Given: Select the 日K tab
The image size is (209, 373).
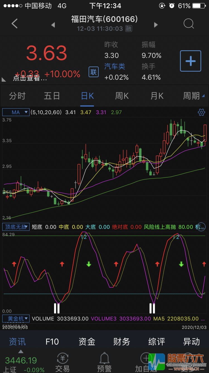Looking at the screenshot, I should click(87, 96).
